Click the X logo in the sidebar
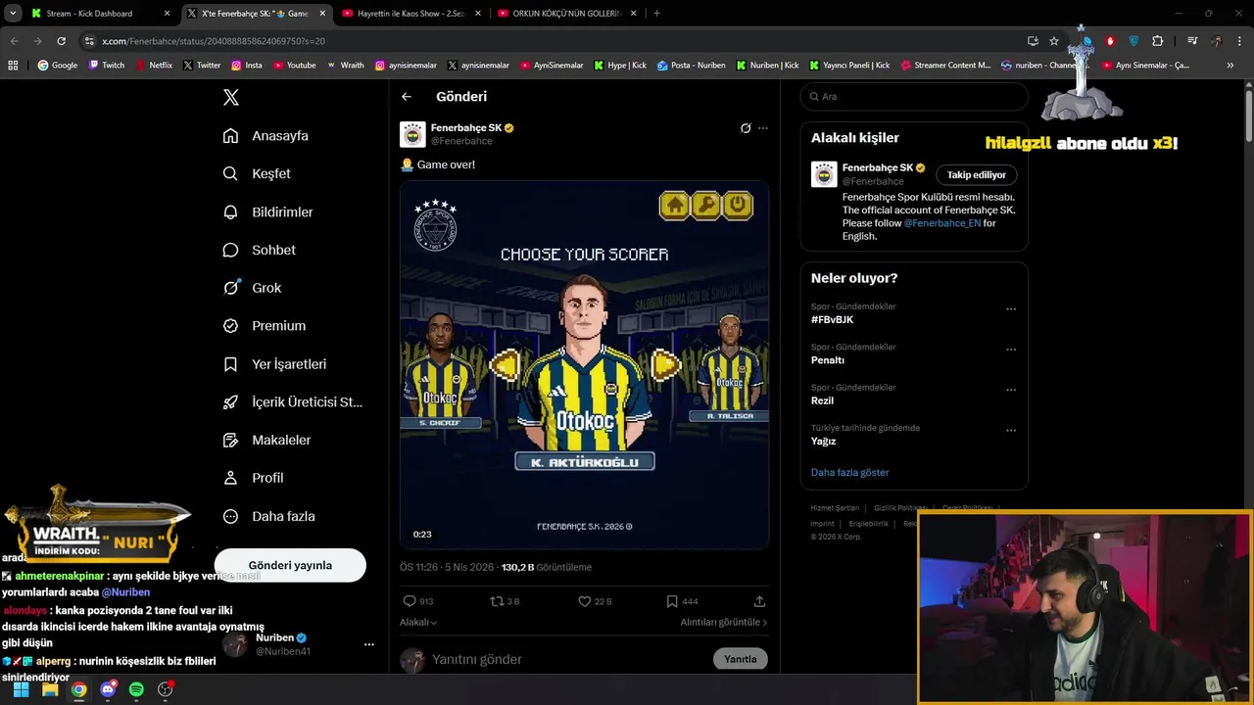The image size is (1254, 705). (x=231, y=97)
